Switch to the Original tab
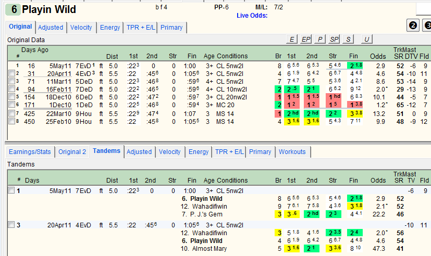 click(20, 27)
